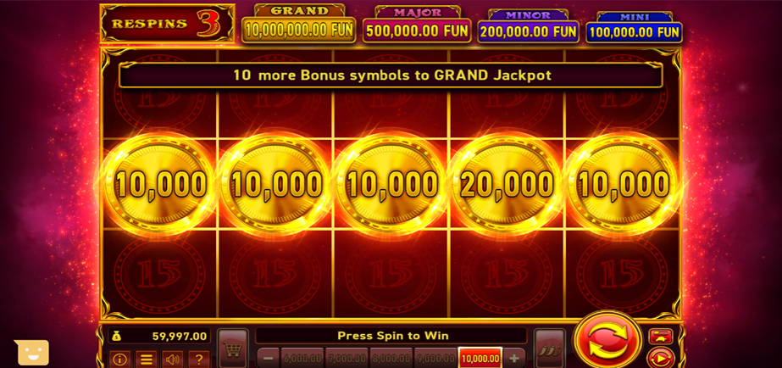Toggle the turbo mode icon above autoplay
782x368 pixels.
(661, 336)
